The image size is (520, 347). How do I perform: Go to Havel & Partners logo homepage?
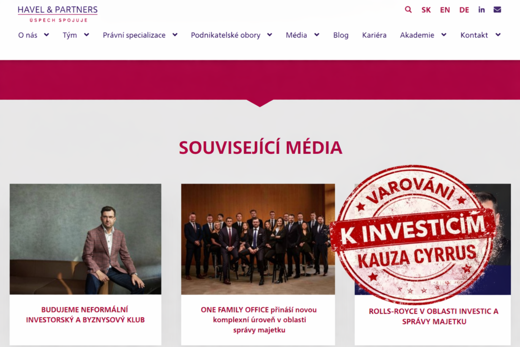[x=58, y=14]
